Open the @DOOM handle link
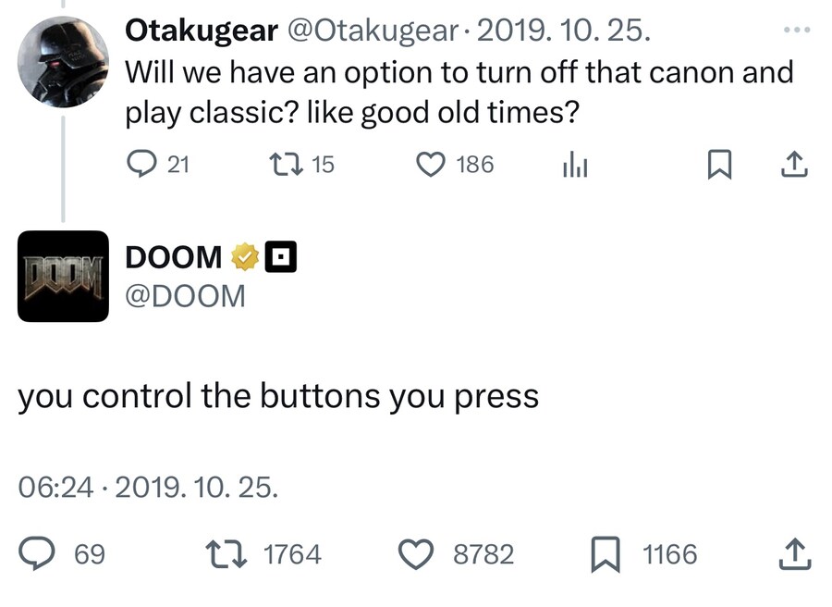 pos(185,296)
